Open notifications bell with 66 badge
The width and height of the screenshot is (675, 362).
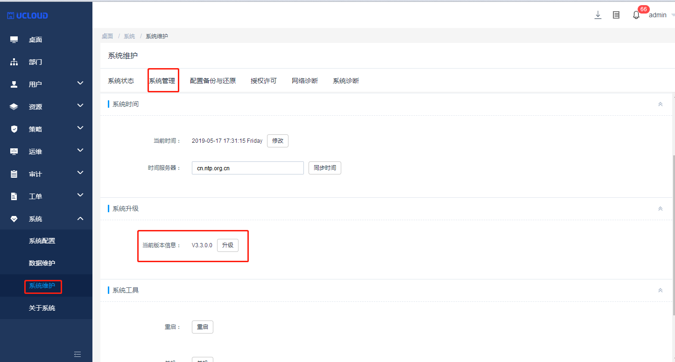pos(636,15)
